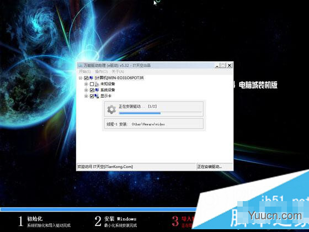Open the 操作(O) menu
This screenshot has width=309, height=232.
point(102,71)
